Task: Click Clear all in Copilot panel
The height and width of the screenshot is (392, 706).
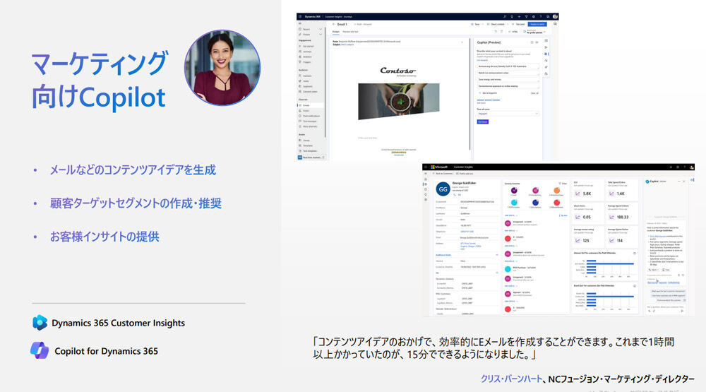Action: pos(534,93)
